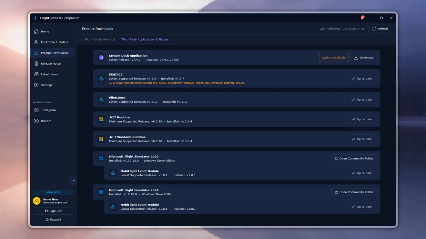Click the USEFUL LINKS section label
The image size is (426, 239).
[42, 102]
